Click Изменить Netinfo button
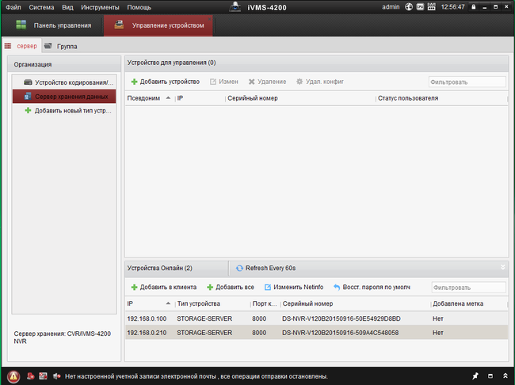515x385 pixels. point(294,287)
